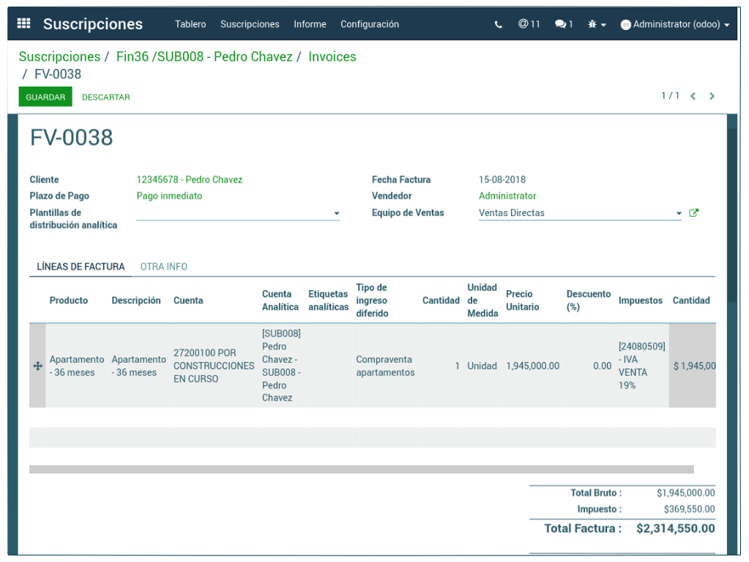Open Administrator (odoo) user menu

click(674, 24)
